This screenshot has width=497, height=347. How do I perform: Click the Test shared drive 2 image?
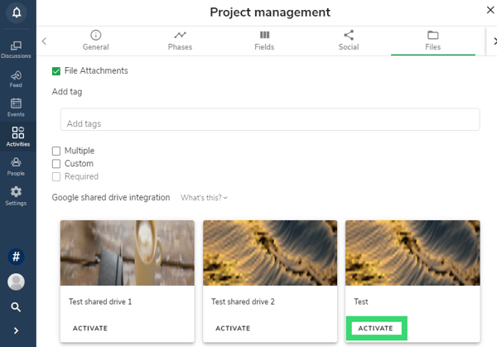(x=270, y=253)
